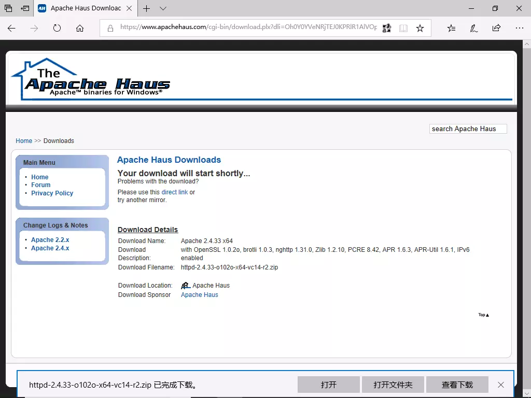Viewport: 531px width, 398px height.
Task: Open browser settings and more menu
Action: 520,28
